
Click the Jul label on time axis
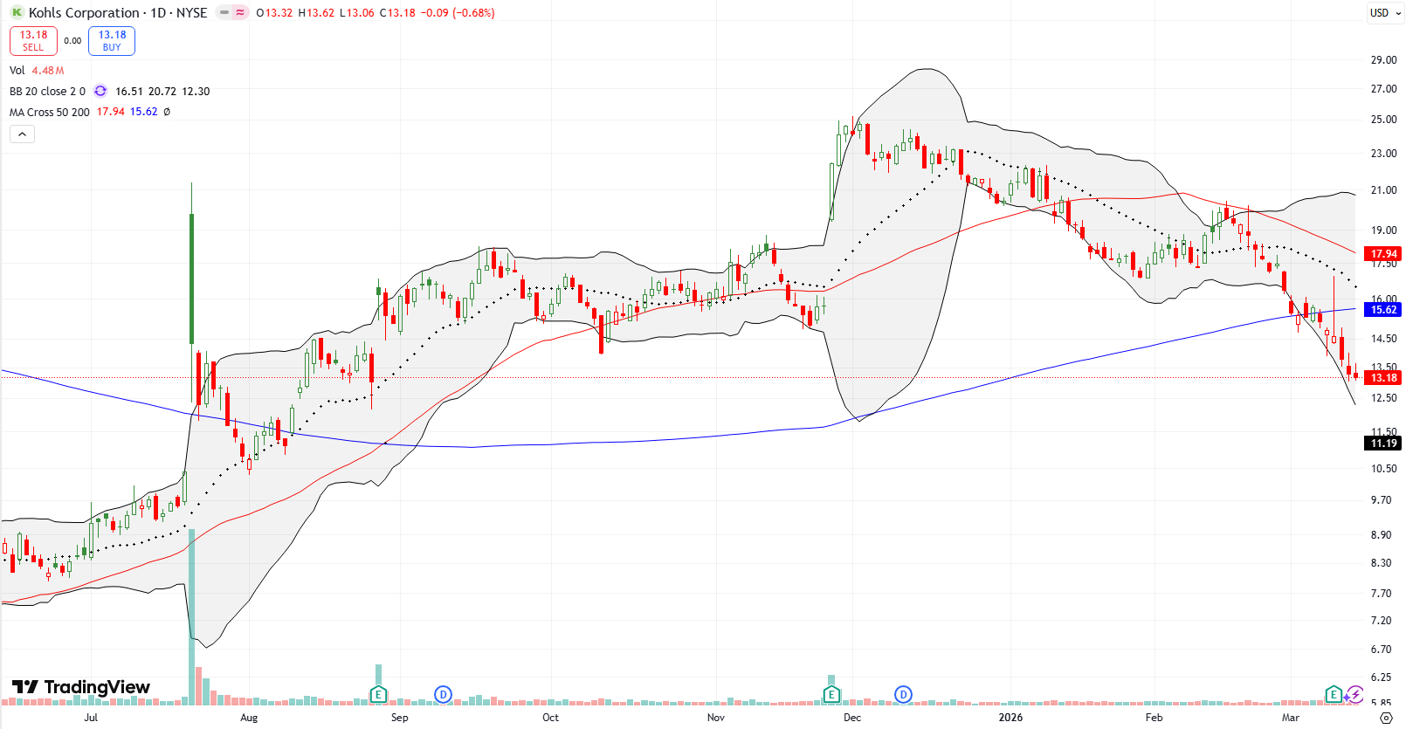pos(91,718)
